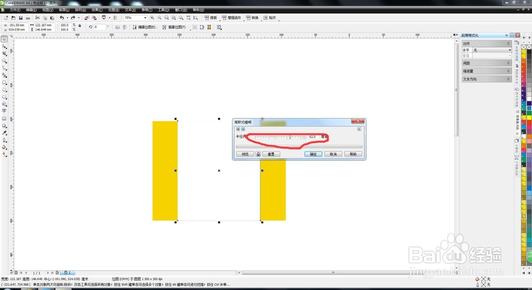Click 取消 button in Gaussian Blur dialog

coord(333,154)
